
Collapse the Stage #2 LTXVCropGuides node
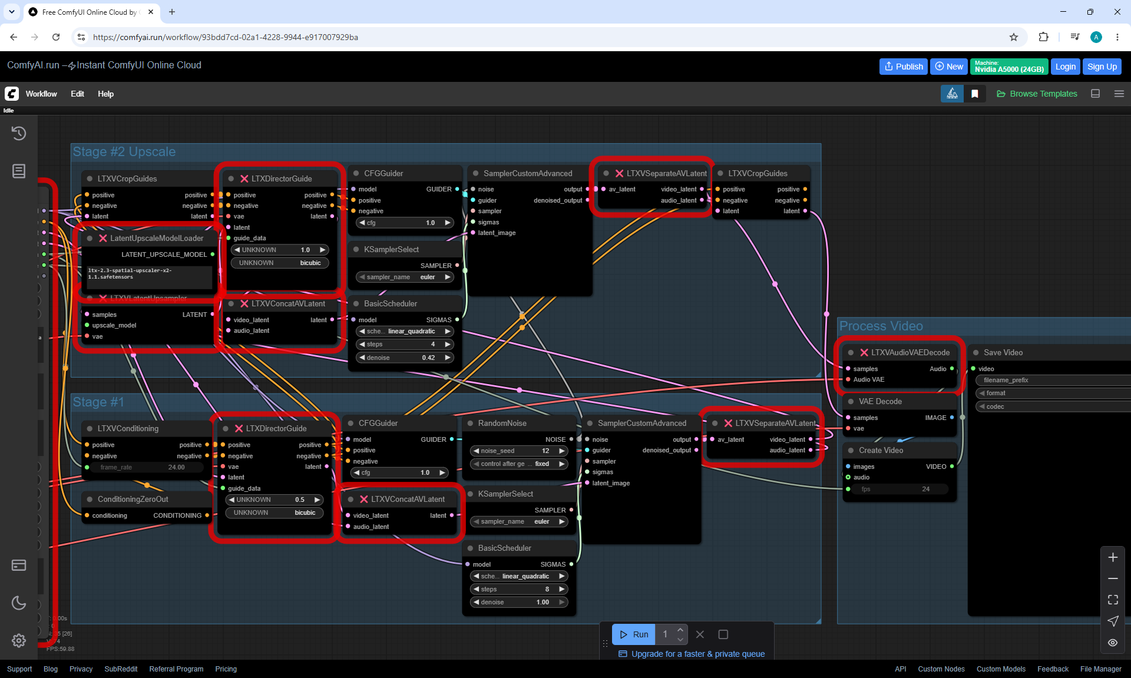(90, 178)
